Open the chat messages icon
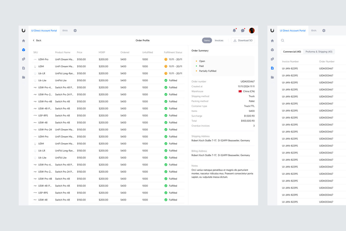Viewport: 346px width, 231px height. pyautogui.click(x=243, y=31)
